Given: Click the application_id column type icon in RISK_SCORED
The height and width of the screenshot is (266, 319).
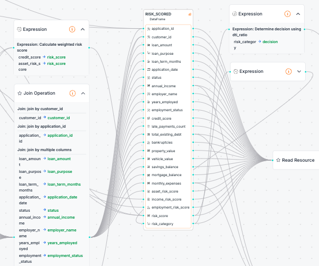Looking at the screenshot, I should tap(148, 29).
